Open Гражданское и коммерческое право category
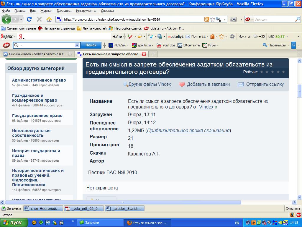 coord(35,98)
